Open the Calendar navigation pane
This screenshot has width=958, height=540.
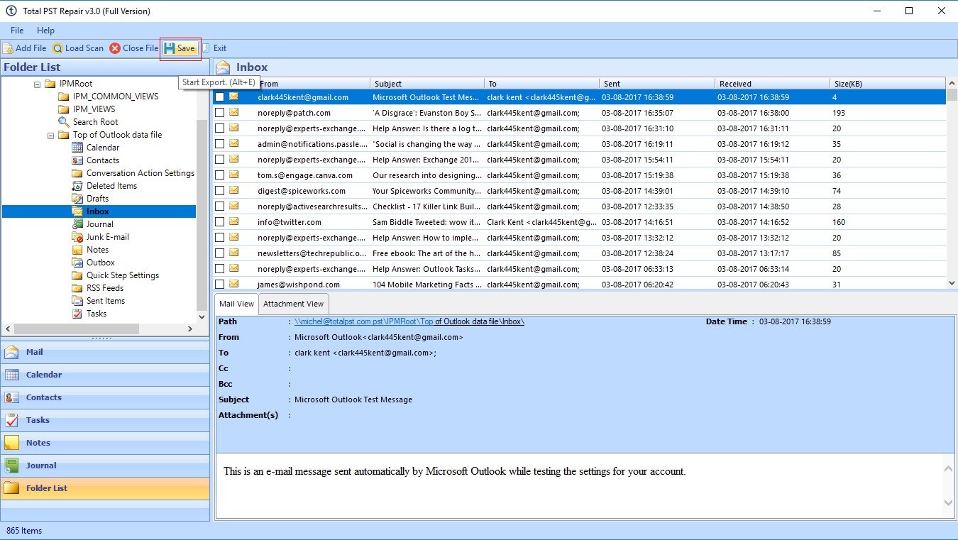point(105,375)
